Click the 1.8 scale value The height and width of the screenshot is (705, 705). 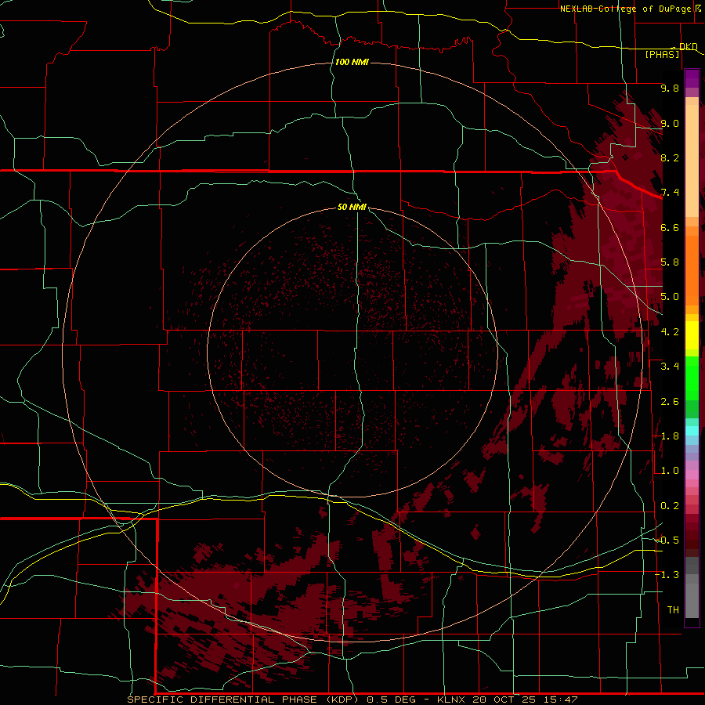670,436
